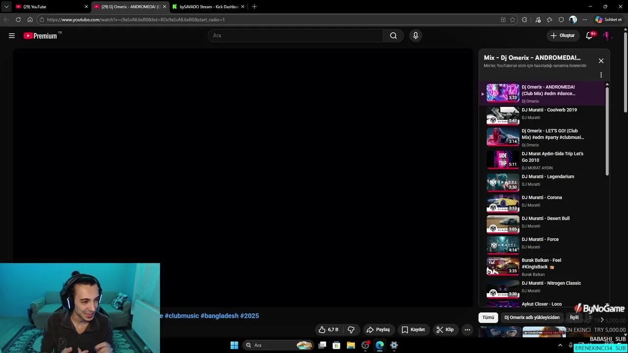Open favorites list icon in toolbar
Screen dimensions: 628x353
click(x=549, y=20)
